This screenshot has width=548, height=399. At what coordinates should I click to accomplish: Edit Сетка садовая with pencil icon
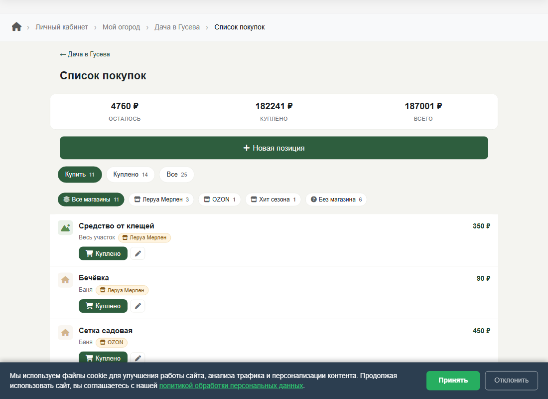pyautogui.click(x=137, y=358)
